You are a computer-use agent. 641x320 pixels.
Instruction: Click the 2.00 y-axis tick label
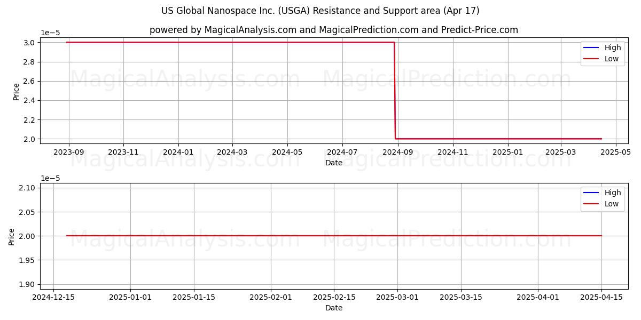pyautogui.click(x=28, y=236)
